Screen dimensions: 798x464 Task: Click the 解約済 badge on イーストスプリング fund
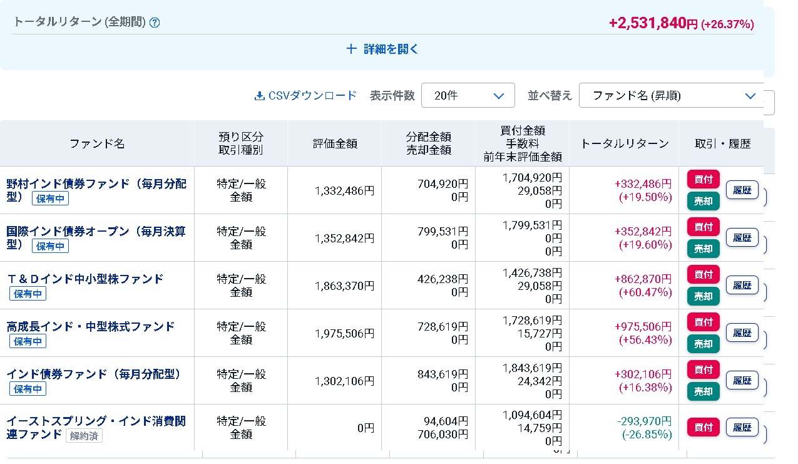(x=84, y=436)
